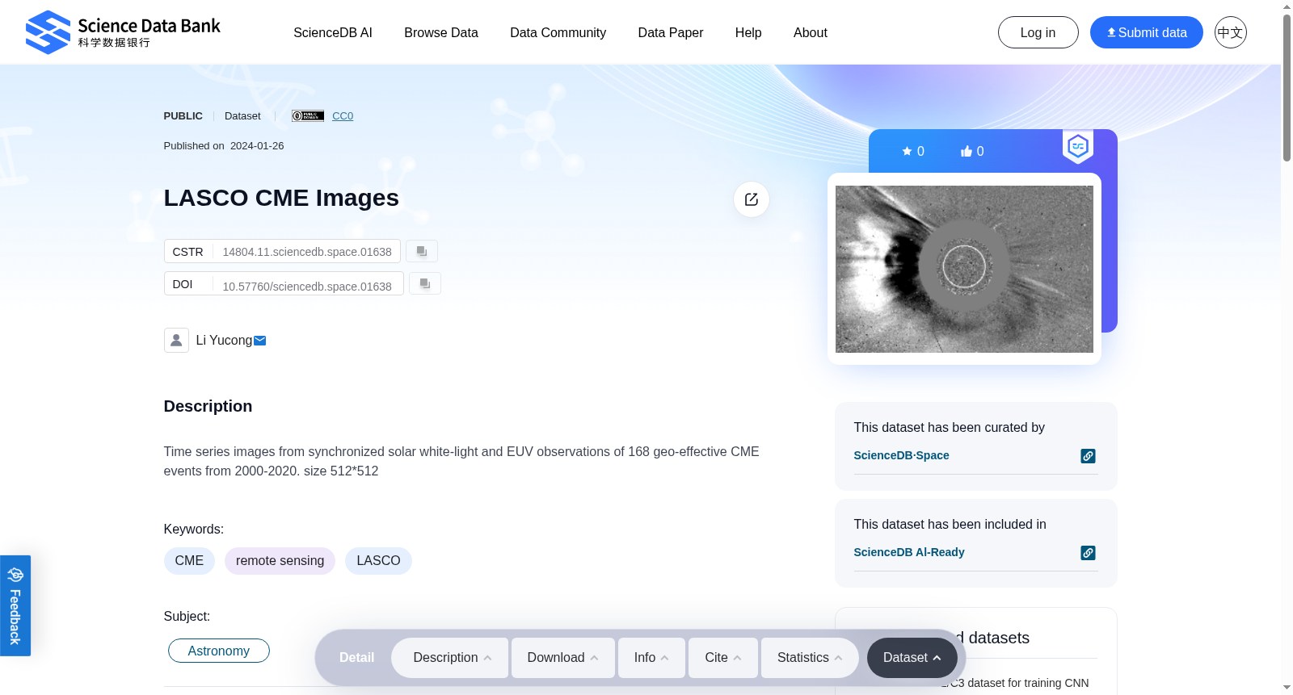This screenshot has height=695, width=1293.
Task: Click the hexagon certification badge
Action: point(1078,146)
